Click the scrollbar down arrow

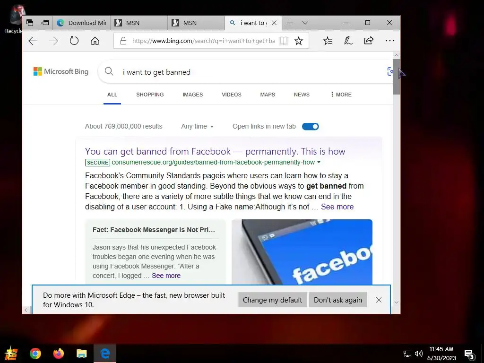[x=397, y=302]
